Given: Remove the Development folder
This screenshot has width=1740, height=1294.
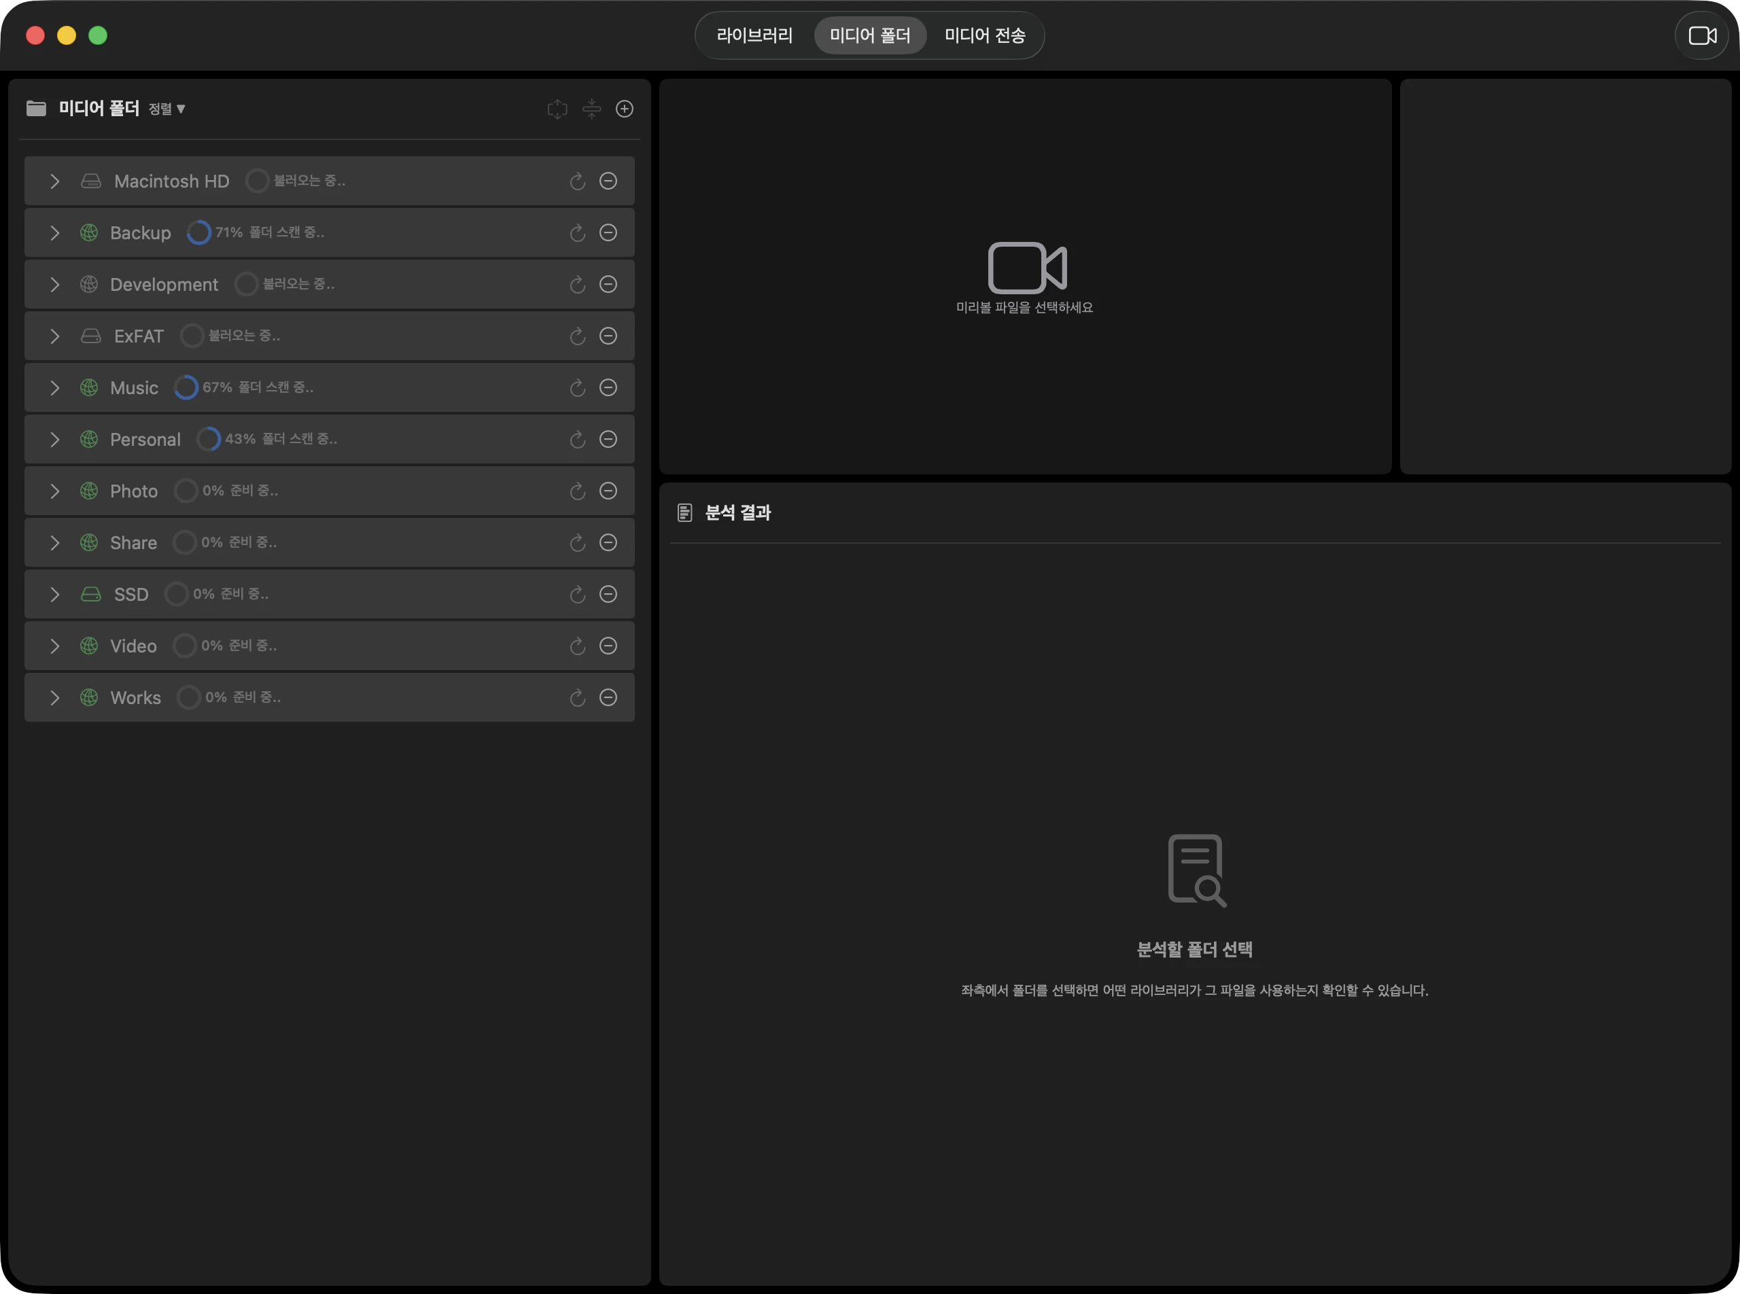Looking at the screenshot, I should (608, 284).
